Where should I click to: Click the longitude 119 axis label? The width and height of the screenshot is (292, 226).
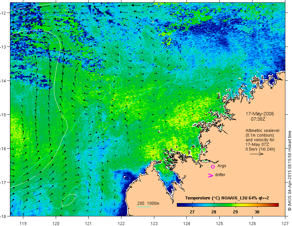click(x=23, y=223)
